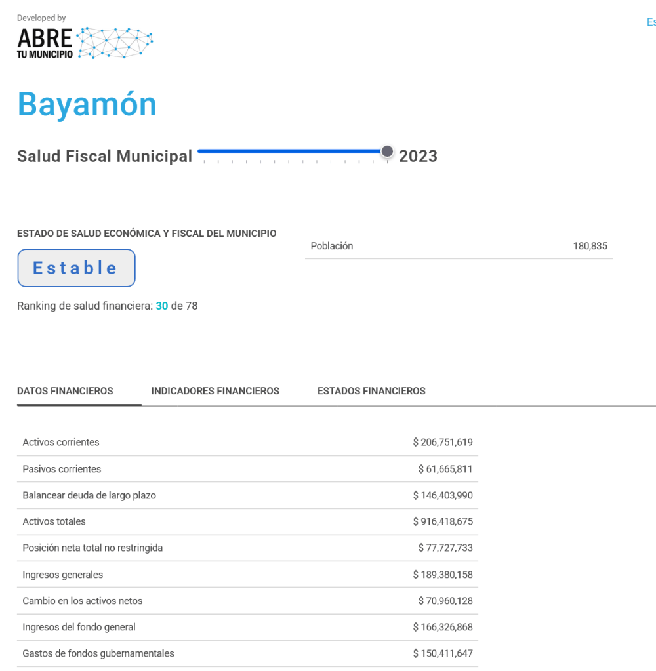Select the Activos corrientes row
656x671 pixels.
[247, 443]
